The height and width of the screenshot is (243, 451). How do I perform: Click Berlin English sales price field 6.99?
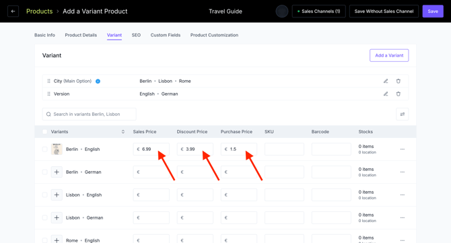coord(151,149)
